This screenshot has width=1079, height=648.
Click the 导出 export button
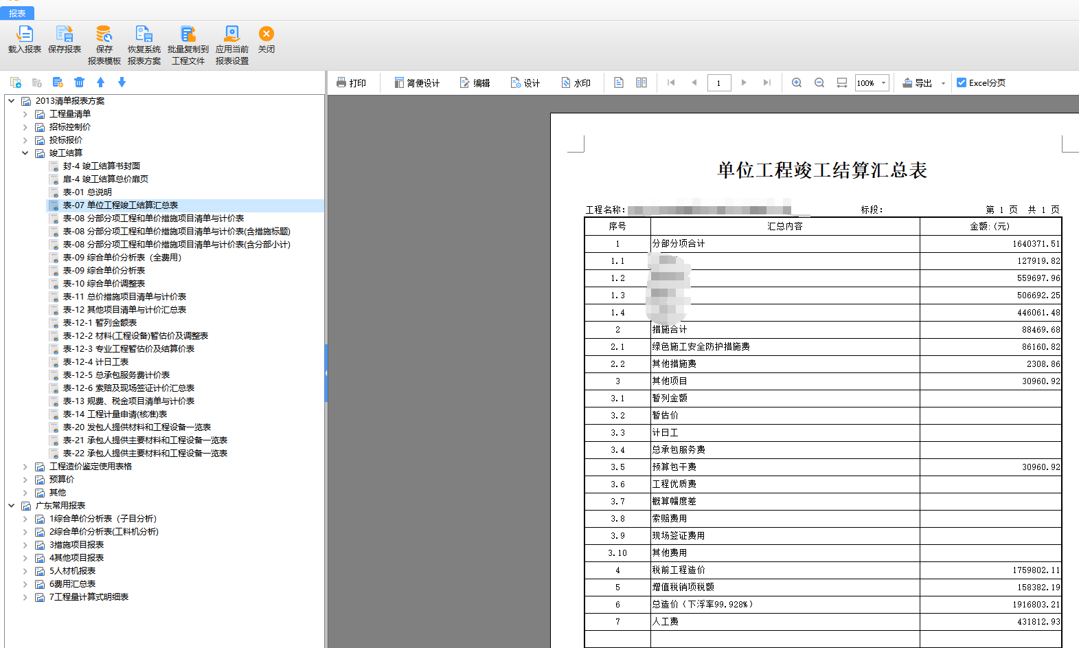coord(918,83)
